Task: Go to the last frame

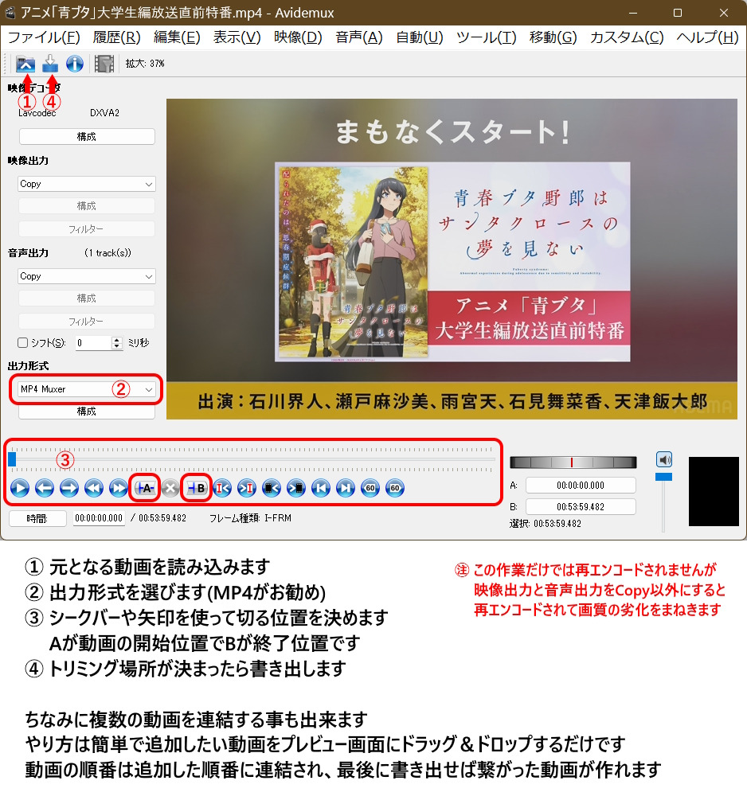Action: click(346, 489)
